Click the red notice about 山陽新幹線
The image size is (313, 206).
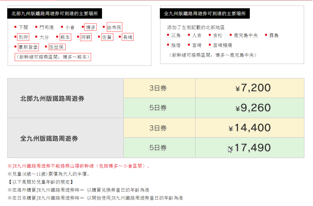pos(79,166)
